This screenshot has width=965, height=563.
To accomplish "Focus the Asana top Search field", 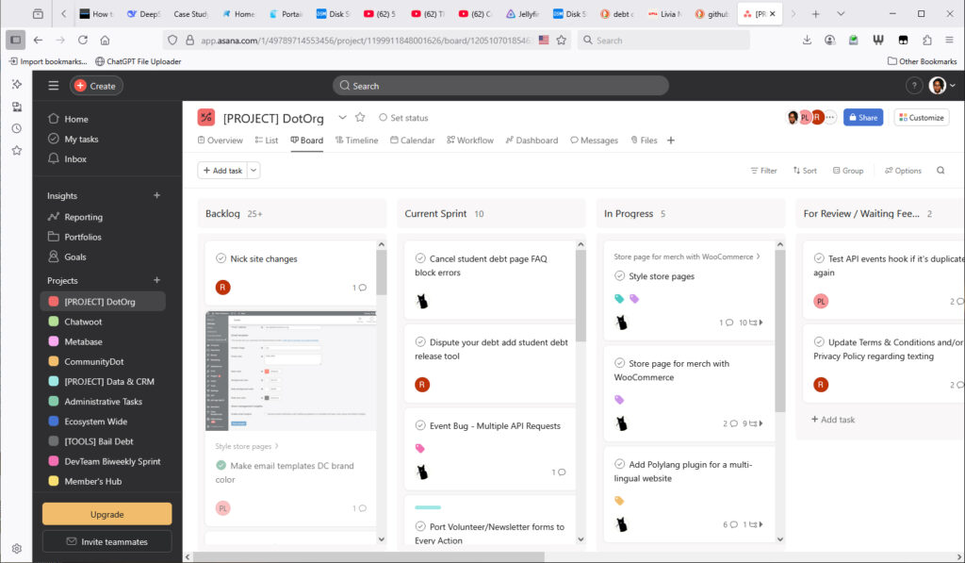I will (500, 86).
